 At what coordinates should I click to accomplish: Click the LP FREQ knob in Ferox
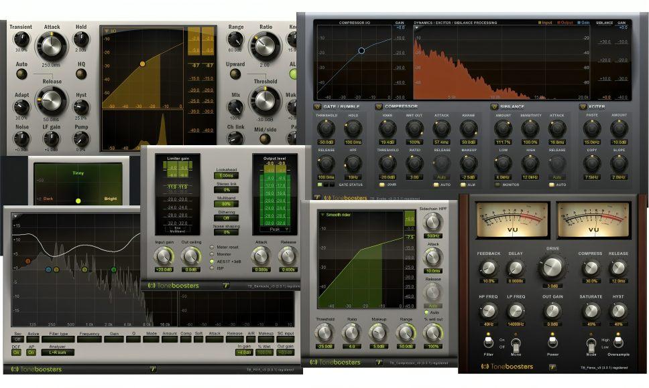click(x=516, y=312)
